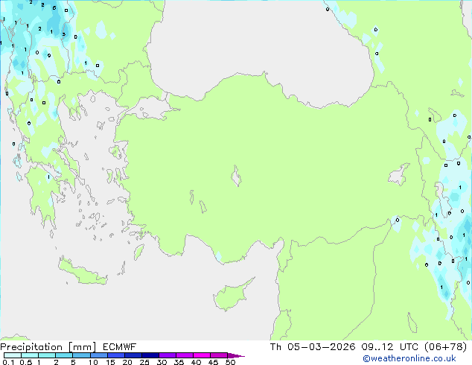472x365 pixels.
Task: Click the 35–40 mm legend swatch
Action: coord(185,355)
